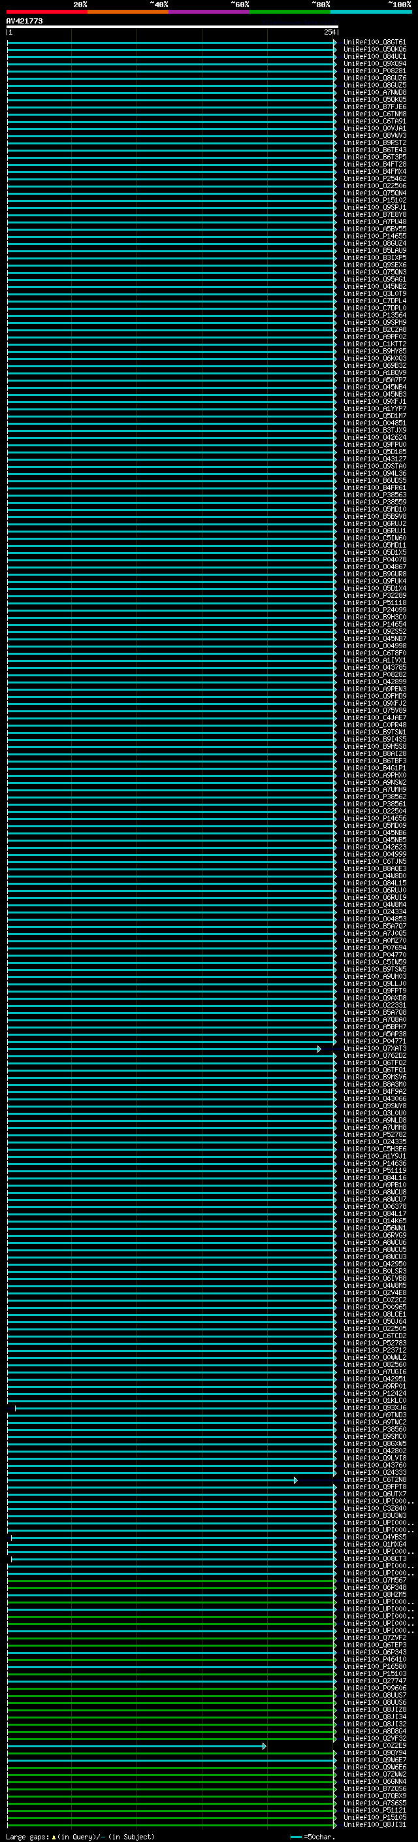Click the green ~80% identity legend segment
The image size is (418, 1842).
(290, 12)
